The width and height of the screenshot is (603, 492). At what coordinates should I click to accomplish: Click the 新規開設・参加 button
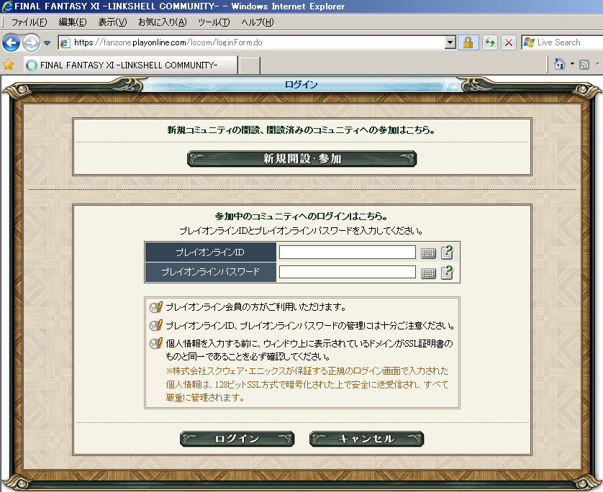click(x=302, y=159)
